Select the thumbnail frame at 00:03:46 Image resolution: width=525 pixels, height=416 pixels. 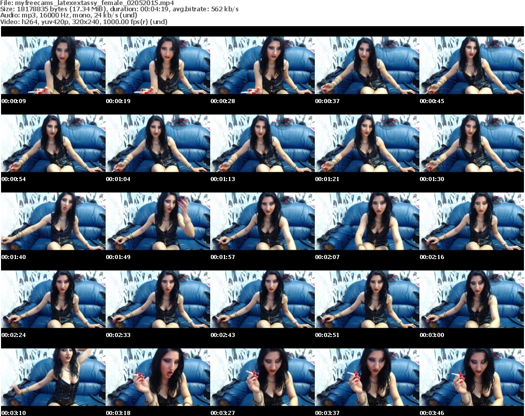tap(472, 377)
